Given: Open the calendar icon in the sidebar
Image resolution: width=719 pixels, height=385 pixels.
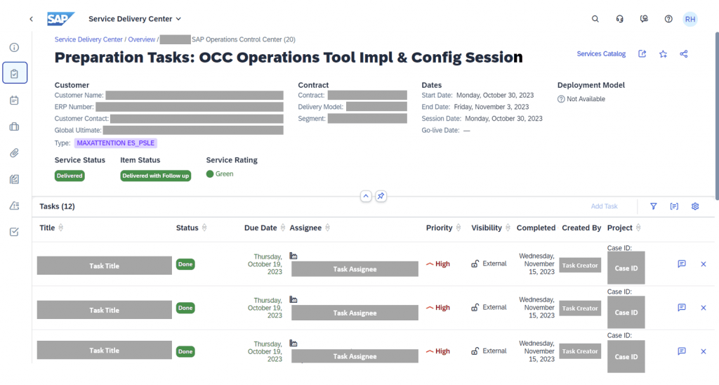Looking at the screenshot, I should click(x=14, y=100).
